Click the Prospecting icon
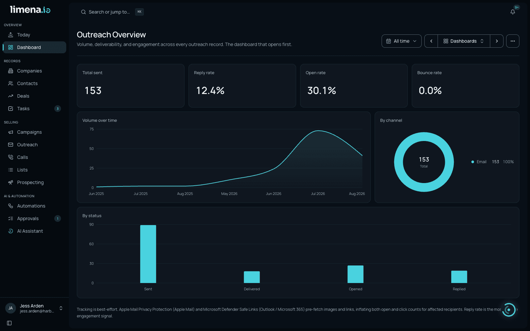Viewport: 530px width, 331px height. tap(11, 182)
